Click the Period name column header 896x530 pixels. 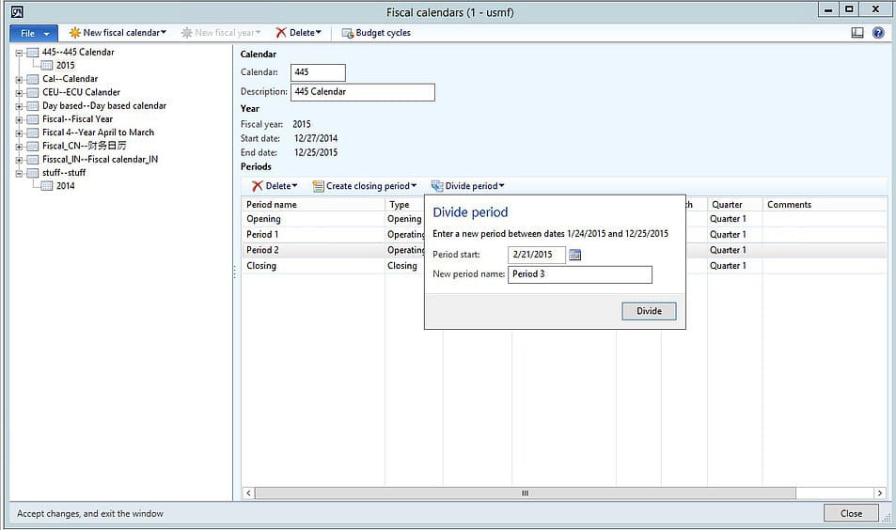coord(313,205)
